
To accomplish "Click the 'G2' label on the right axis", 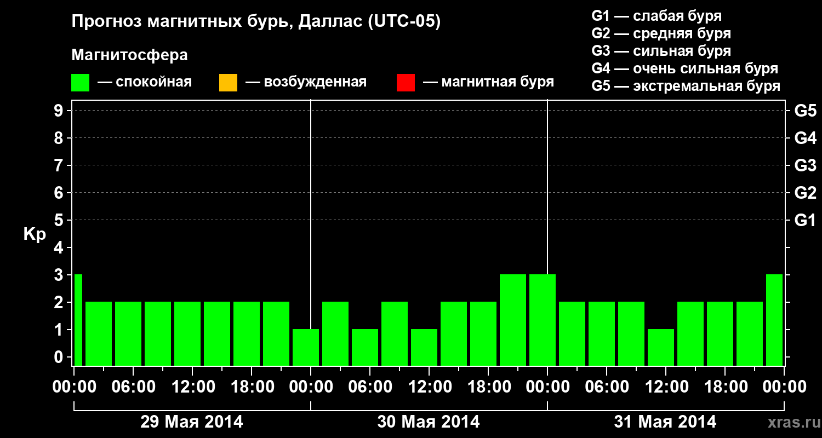I will tap(805, 193).
